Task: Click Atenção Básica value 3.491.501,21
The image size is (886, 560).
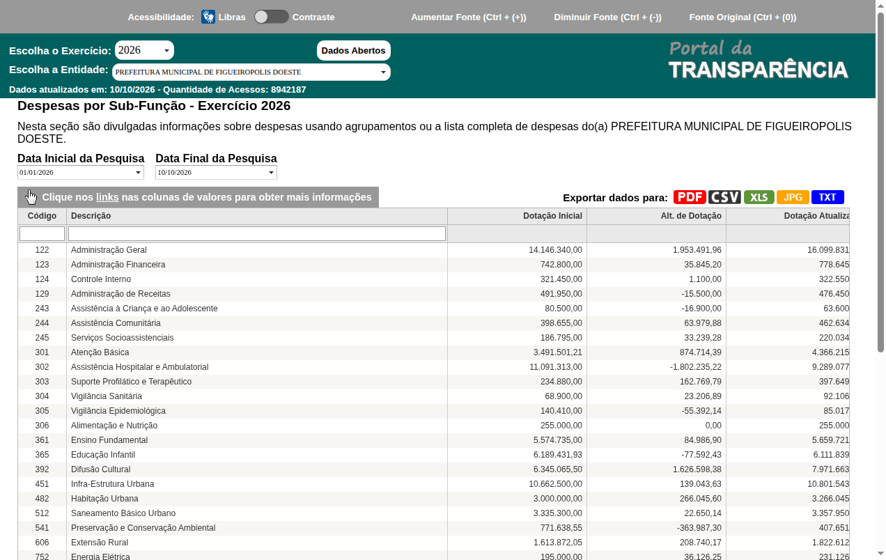Action: pos(557,352)
